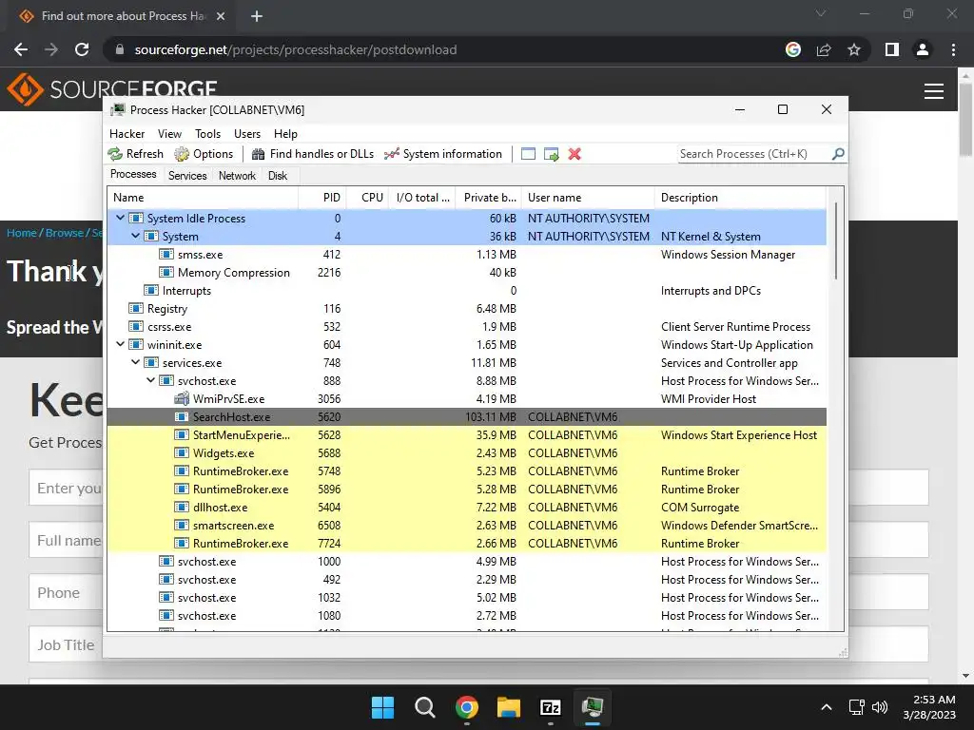Viewport: 974px width, 730px height.
Task: Switch to the Disk tab
Action: click(278, 176)
